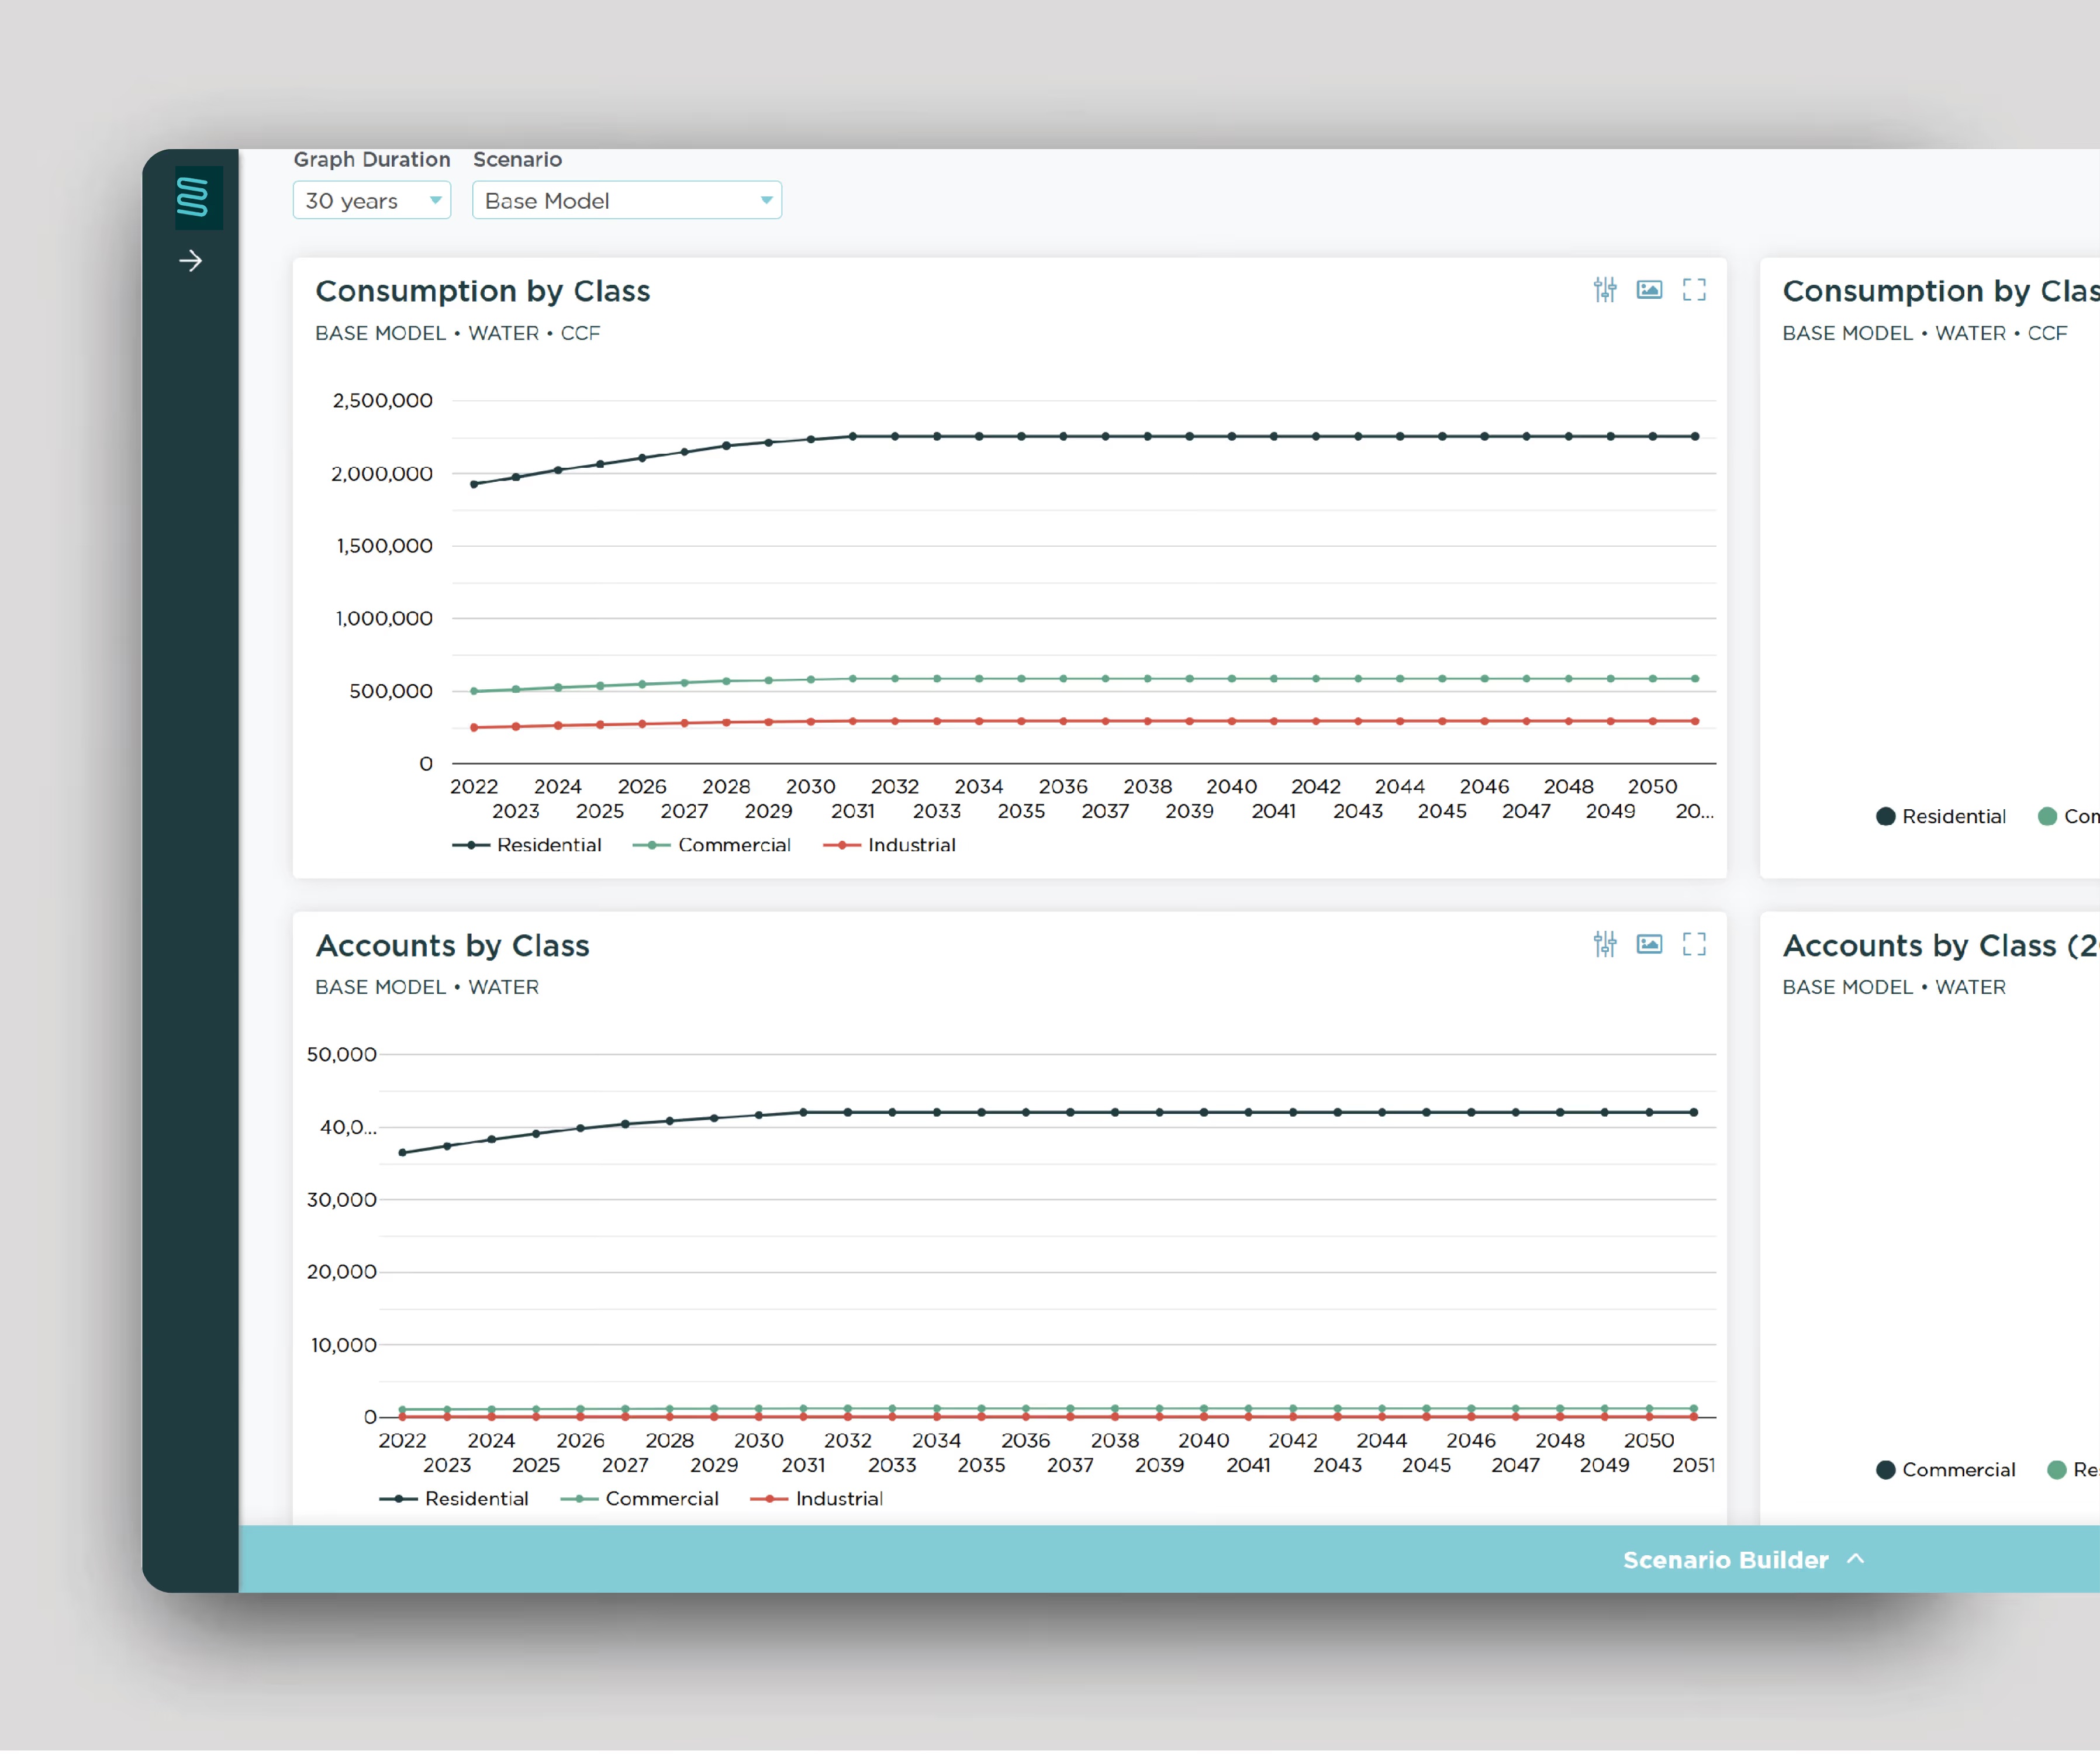
Task: Expand the Scenario Builder panel
Action: [1743, 1559]
